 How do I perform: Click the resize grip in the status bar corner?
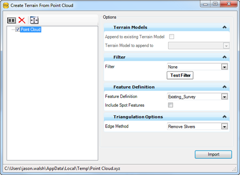click(x=234, y=169)
